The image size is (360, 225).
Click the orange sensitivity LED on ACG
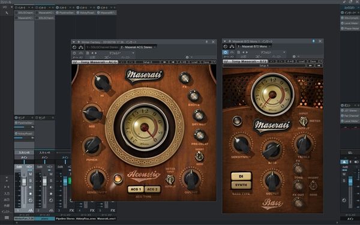[x=118, y=178]
